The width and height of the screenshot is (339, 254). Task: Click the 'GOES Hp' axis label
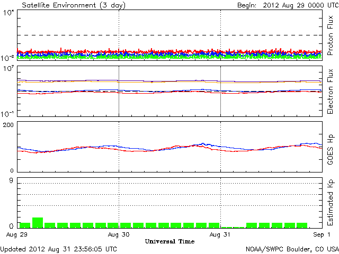pyautogui.click(x=330, y=149)
